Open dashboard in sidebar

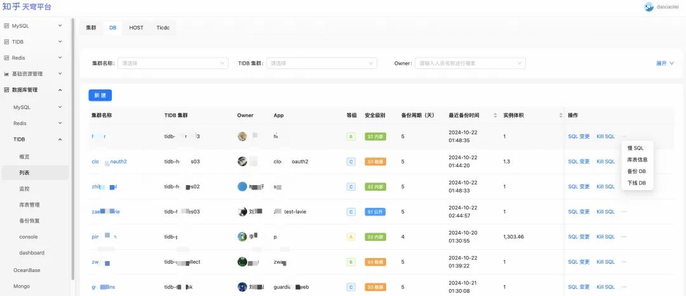32,253
